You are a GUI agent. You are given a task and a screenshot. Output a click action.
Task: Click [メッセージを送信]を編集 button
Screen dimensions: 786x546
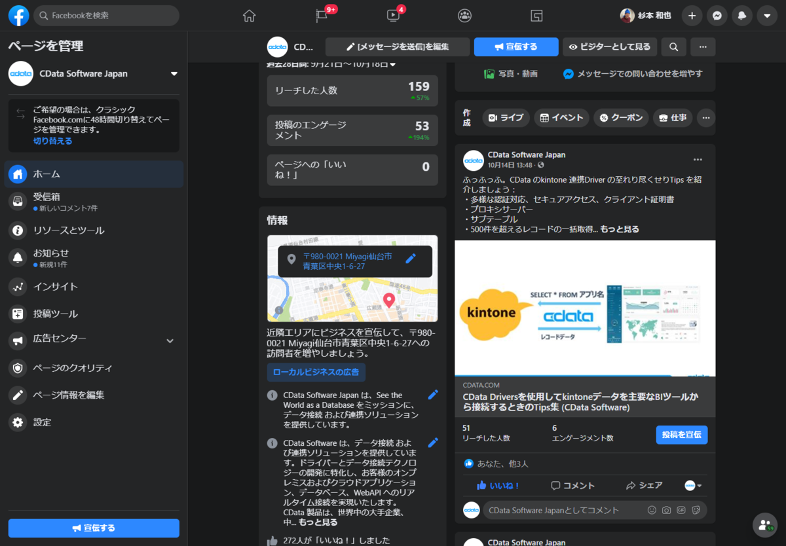point(398,47)
